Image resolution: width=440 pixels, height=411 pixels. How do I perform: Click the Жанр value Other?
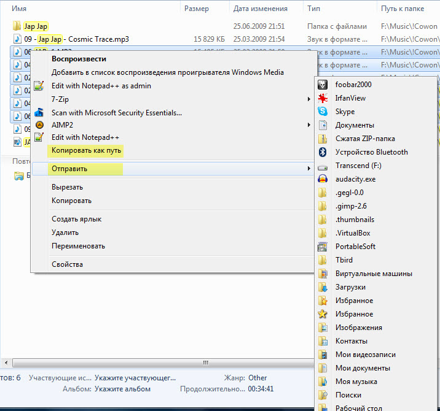[257, 378]
